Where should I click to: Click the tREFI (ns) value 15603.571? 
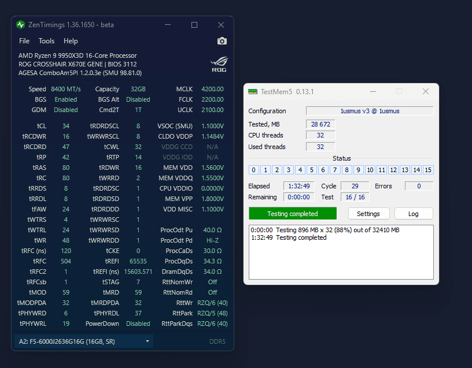coord(138,272)
